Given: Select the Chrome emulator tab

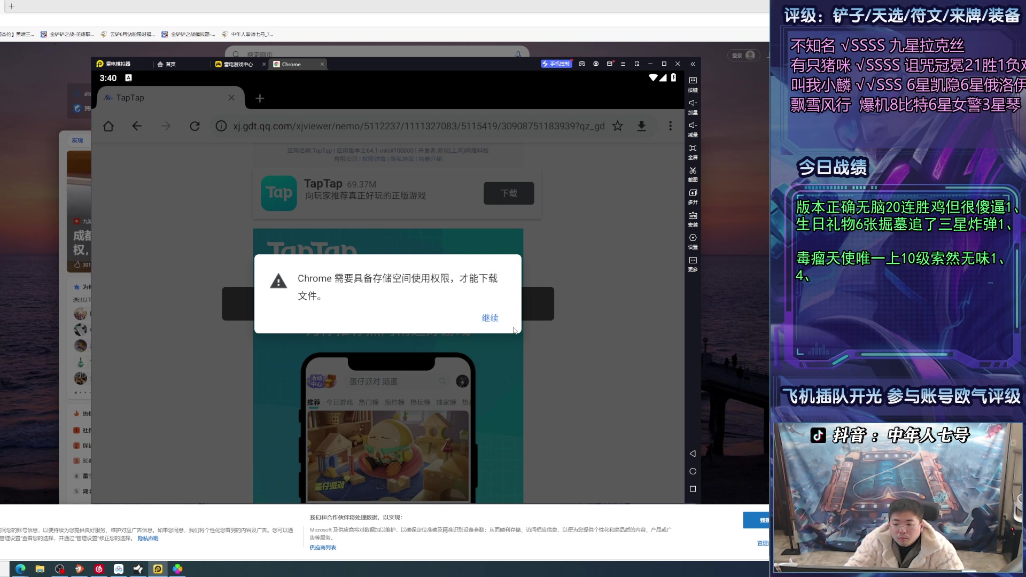Looking at the screenshot, I should (x=292, y=64).
